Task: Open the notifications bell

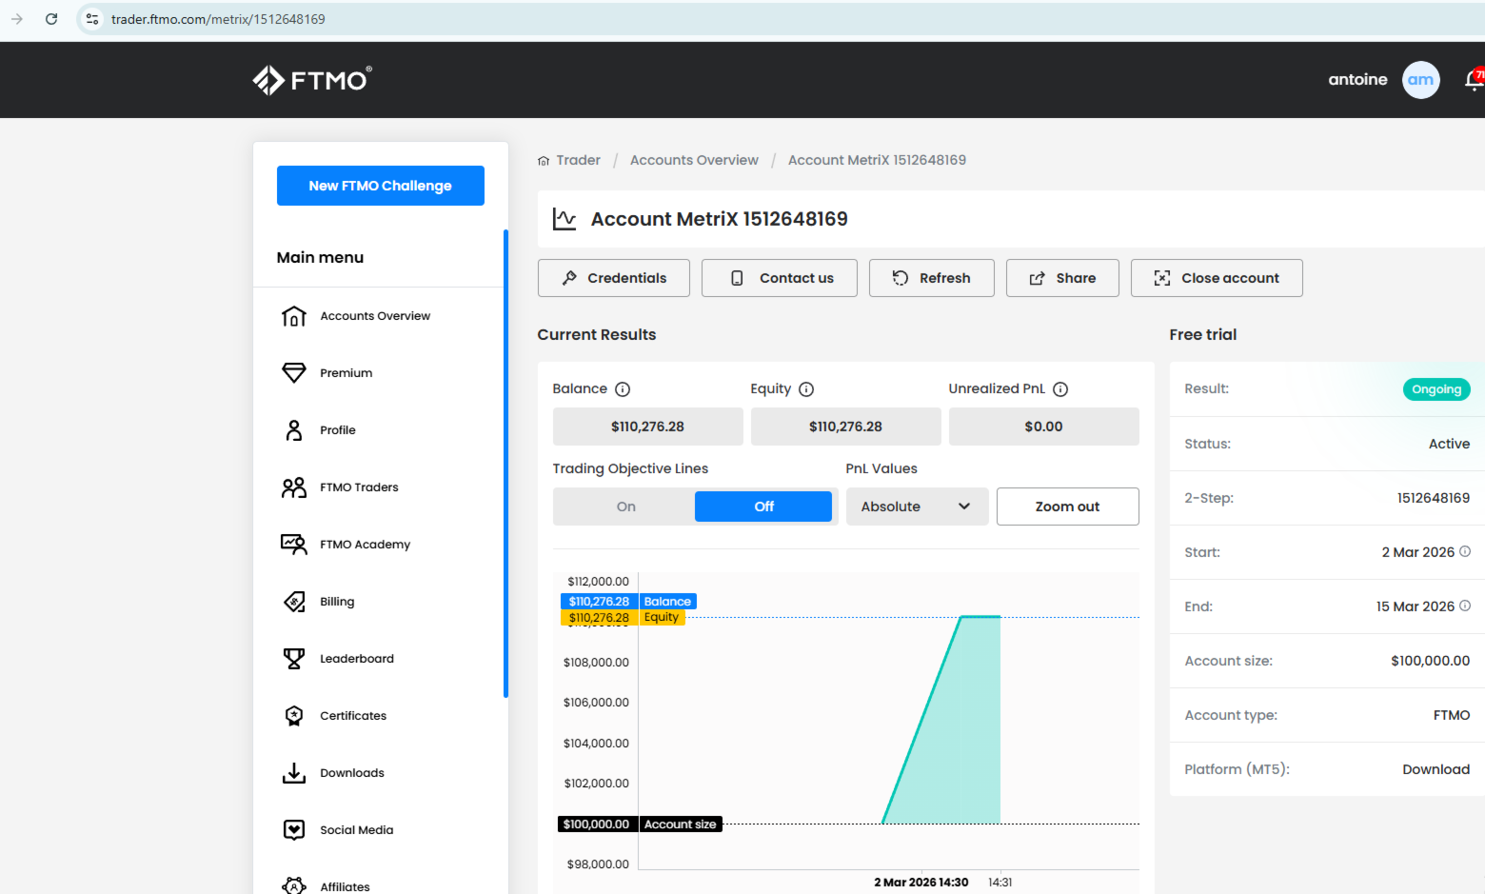Action: (1475, 80)
